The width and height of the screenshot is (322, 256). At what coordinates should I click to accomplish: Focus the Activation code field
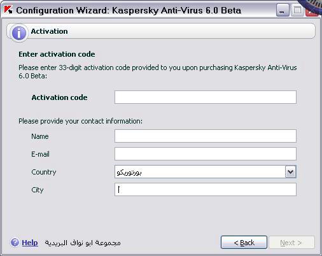coord(206,97)
